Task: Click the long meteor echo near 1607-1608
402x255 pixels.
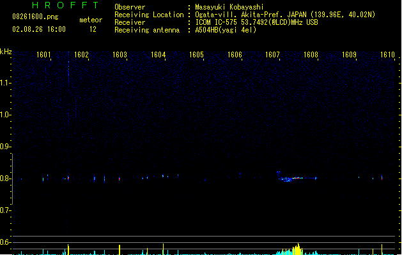Action: pos(296,177)
